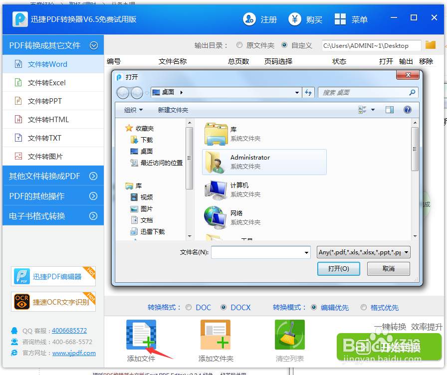Open the 文件名 combo box dropdown

click(306, 252)
